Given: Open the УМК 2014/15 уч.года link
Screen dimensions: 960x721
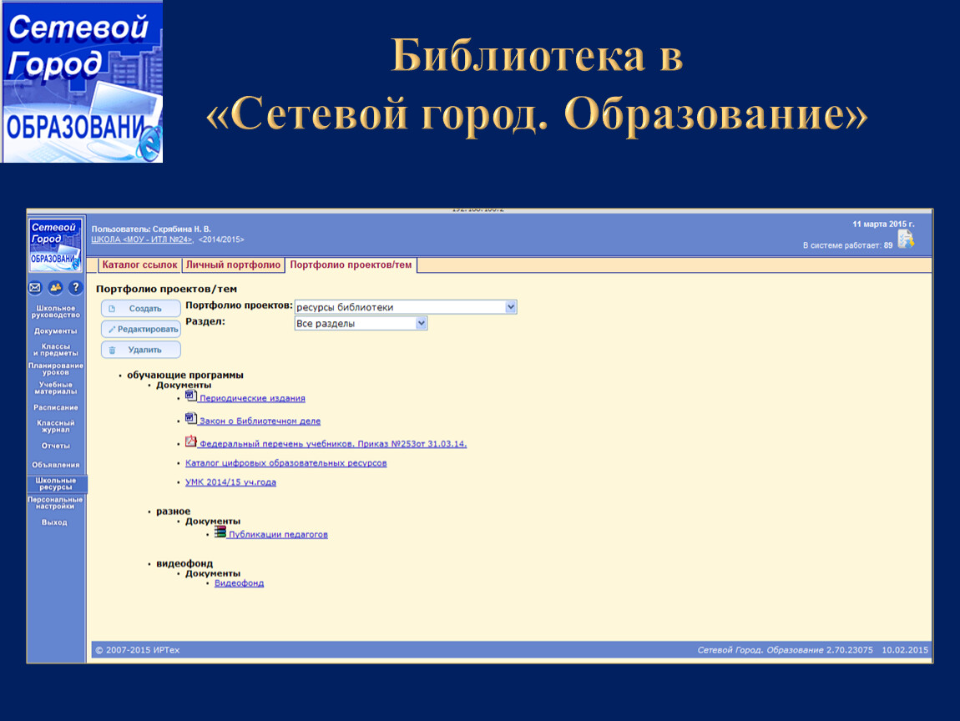Looking at the screenshot, I should [x=230, y=482].
